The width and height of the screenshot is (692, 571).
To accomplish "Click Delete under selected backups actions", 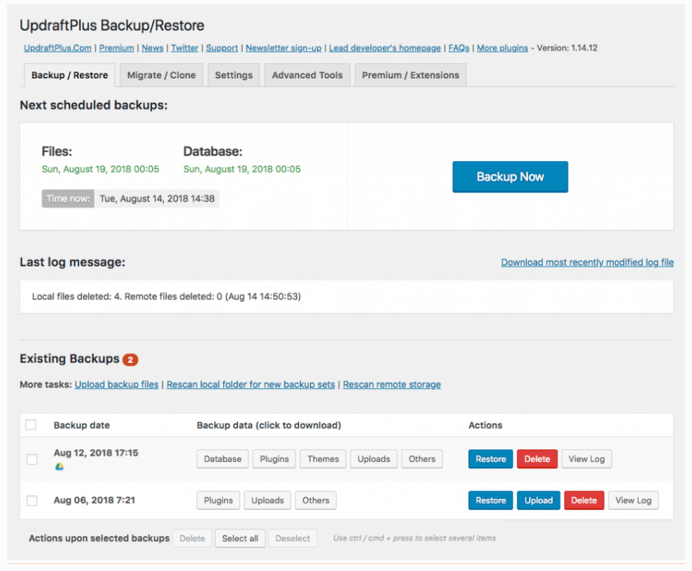I will tap(193, 538).
